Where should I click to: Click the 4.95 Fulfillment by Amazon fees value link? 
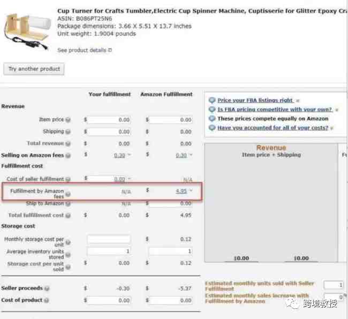[x=181, y=191]
